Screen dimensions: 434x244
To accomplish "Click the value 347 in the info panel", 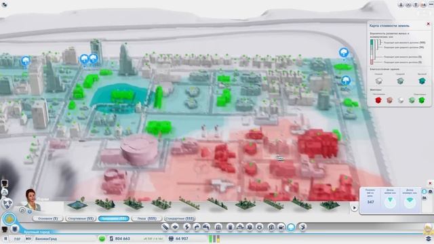I will coord(370,202).
